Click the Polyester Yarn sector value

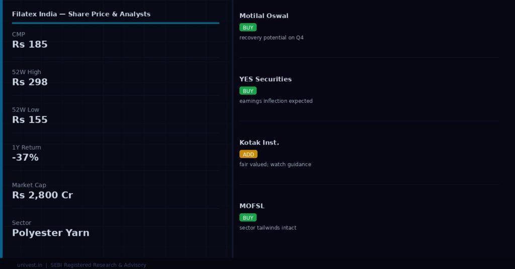(51, 233)
